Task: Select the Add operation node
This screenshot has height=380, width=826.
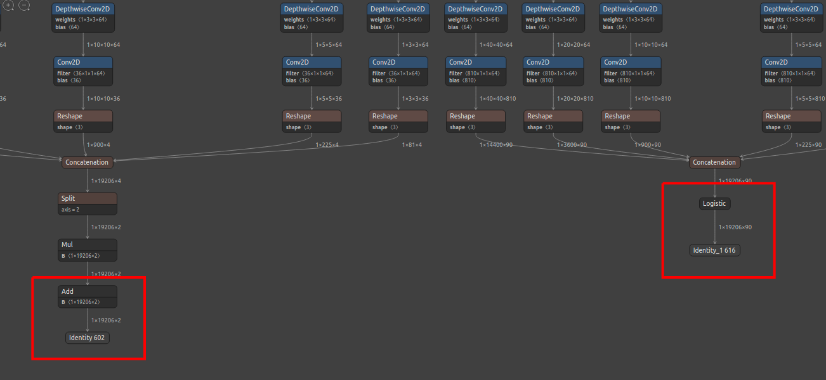Action: coord(87,291)
